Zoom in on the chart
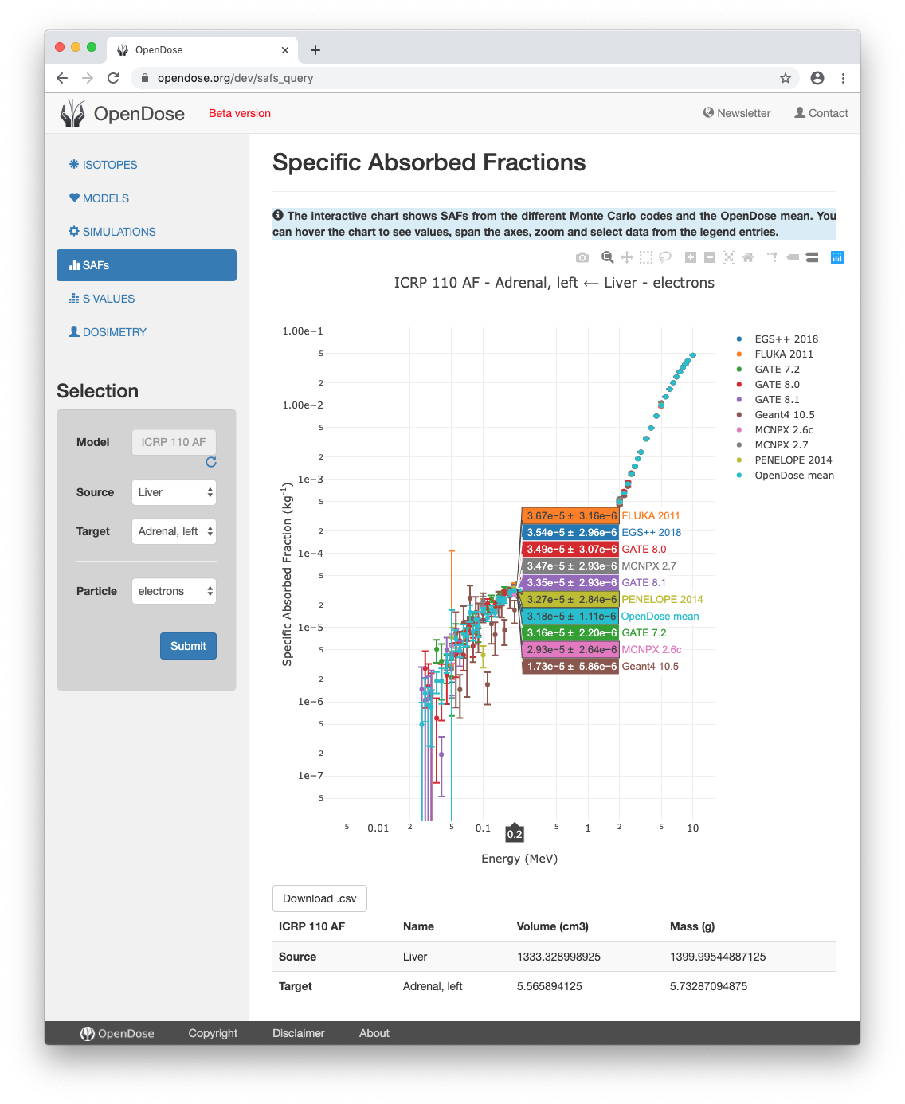The height and width of the screenshot is (1104, 905). (691, 257)
